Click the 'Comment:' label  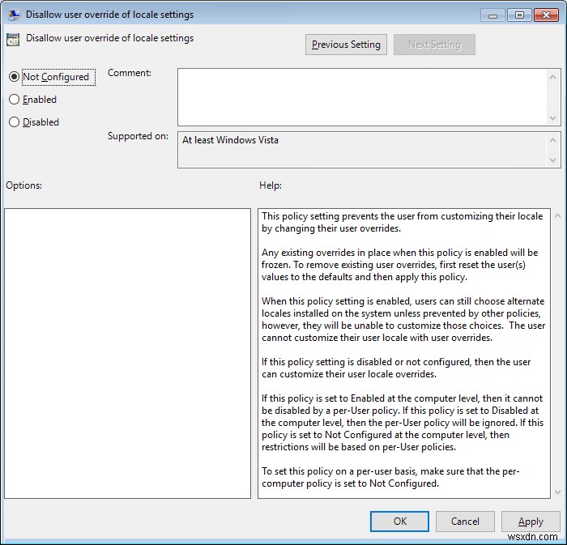[x=130, y=73]
